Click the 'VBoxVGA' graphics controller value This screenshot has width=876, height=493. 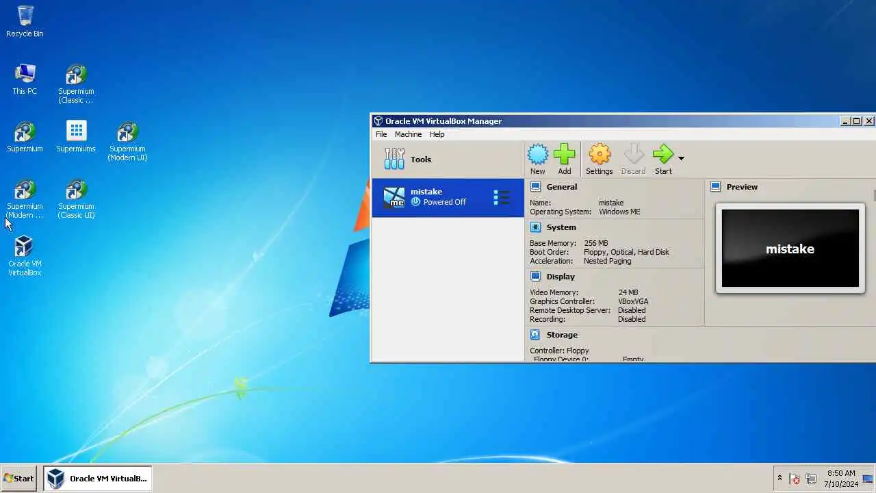click(x=633, y=301)
